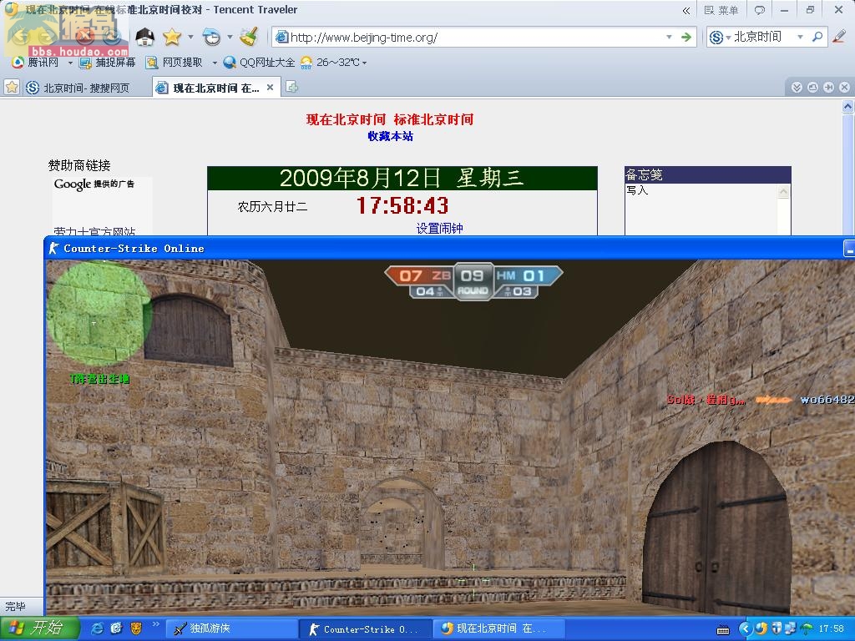Open the browser home page icon
Screen dimensions: 855x641
(x=145, y=37)
